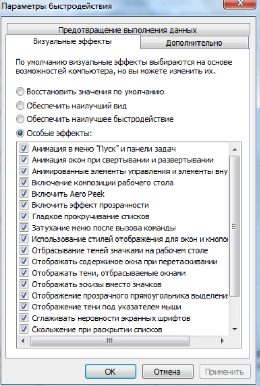
Task: Click the Отмена button
Action: coord(167,372)
